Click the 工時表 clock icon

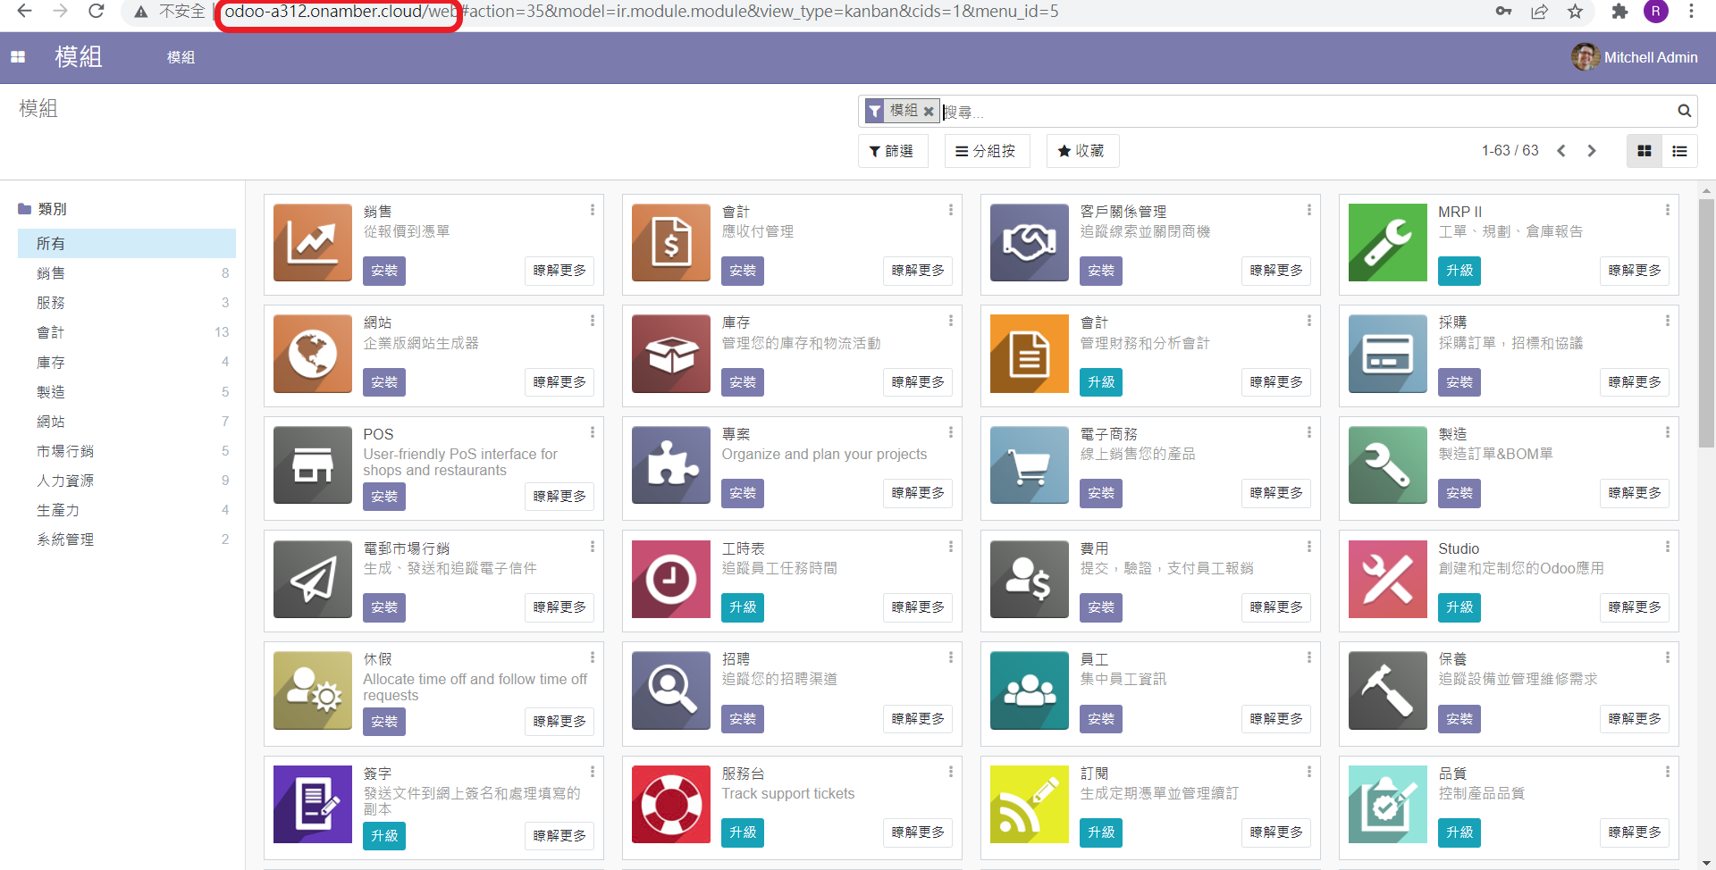pos(670,580)
